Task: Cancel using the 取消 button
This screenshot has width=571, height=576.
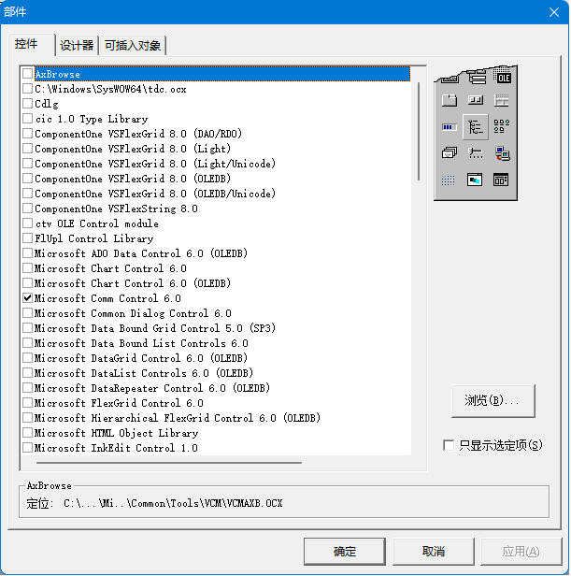Action: 434,552
